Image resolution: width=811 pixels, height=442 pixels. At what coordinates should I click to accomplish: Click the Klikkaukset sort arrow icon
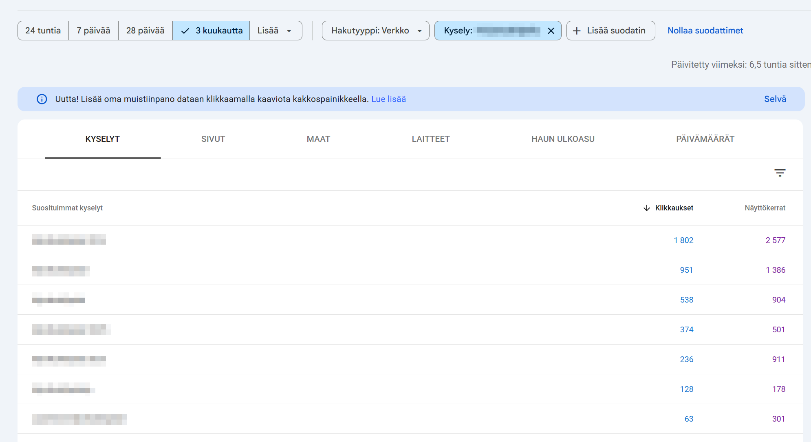click(646, 208)
